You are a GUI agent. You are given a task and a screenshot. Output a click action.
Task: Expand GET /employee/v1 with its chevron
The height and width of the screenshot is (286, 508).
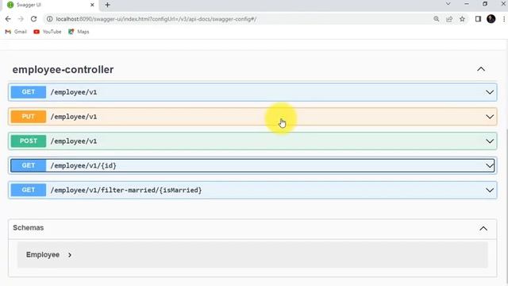490,92
